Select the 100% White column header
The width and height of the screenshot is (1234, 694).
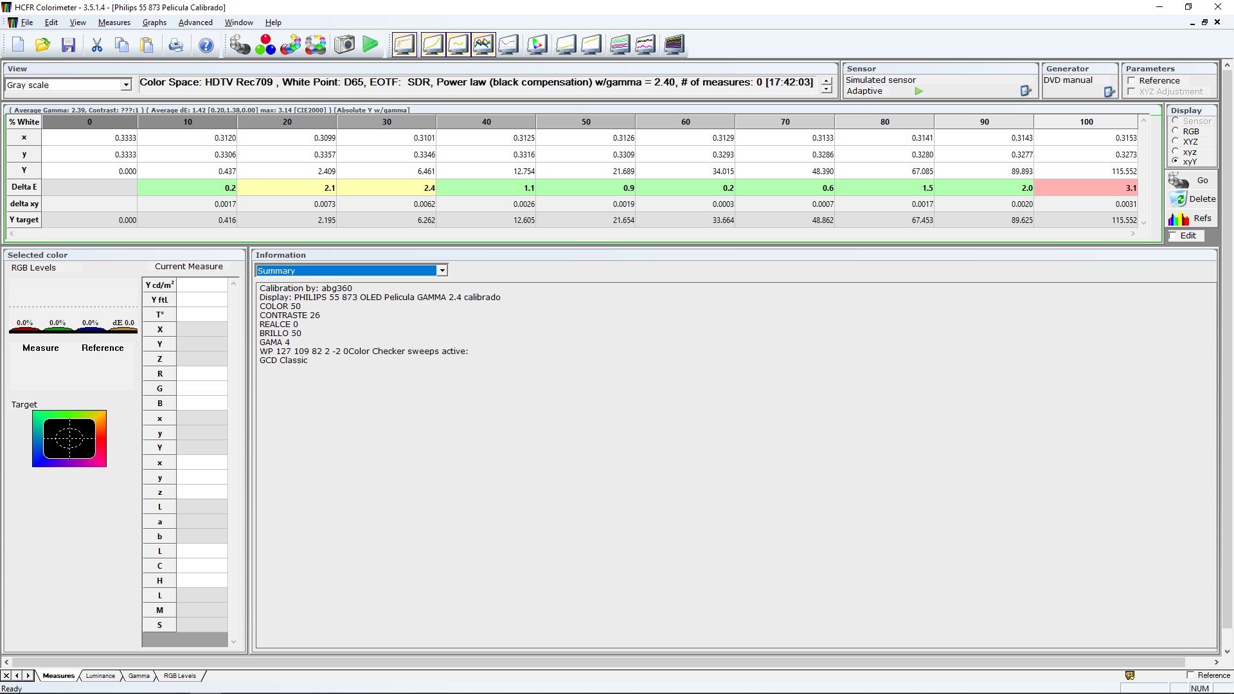(1086, 122)
